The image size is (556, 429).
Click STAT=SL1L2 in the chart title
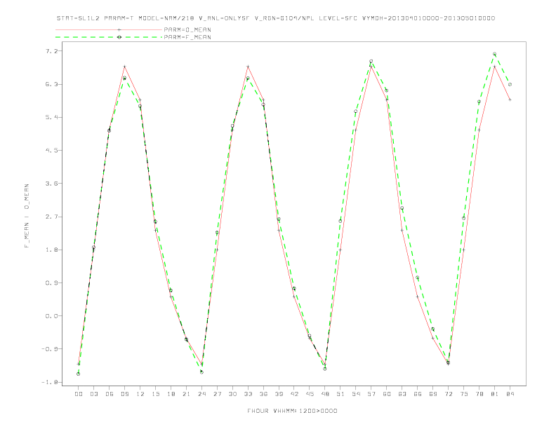(78, 18)
